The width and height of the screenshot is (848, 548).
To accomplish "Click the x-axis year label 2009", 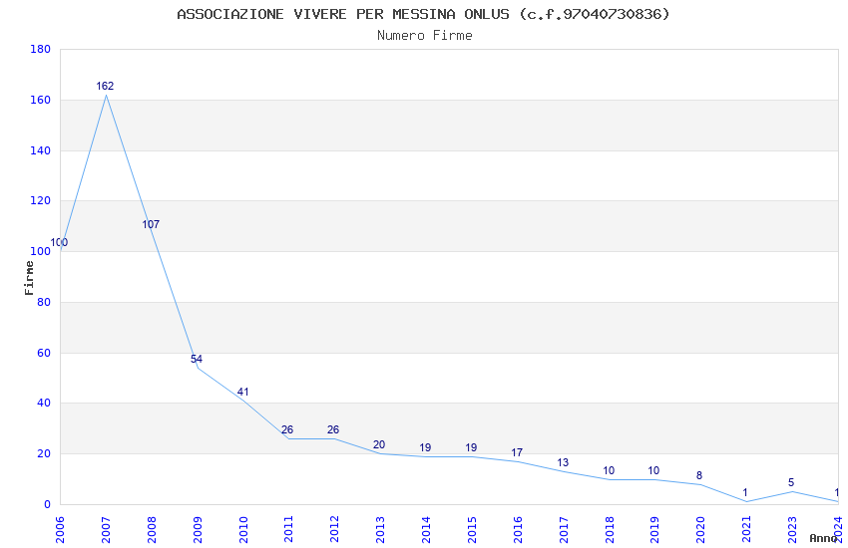I will (198, 530).
